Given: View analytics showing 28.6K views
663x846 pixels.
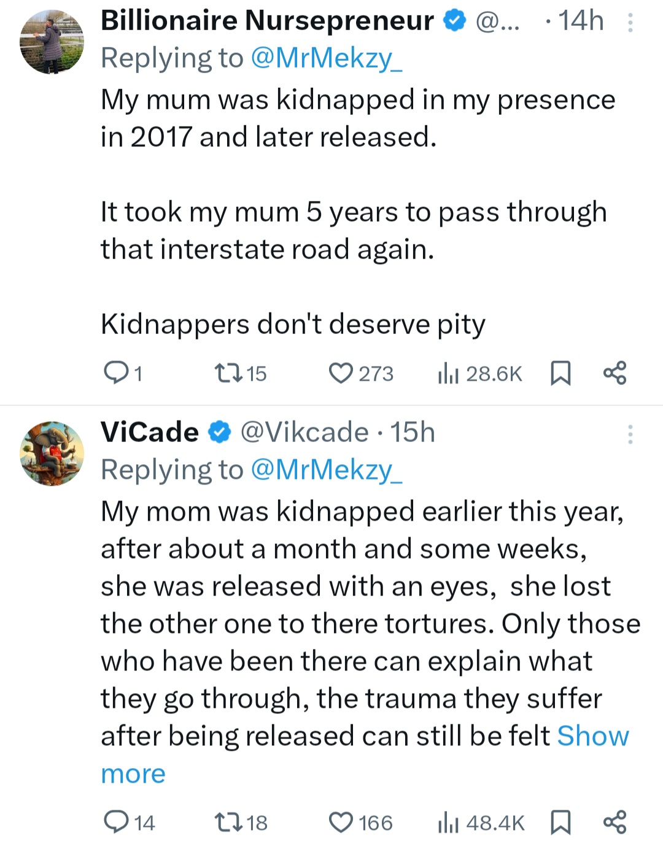Looking at the screenshot, I should (449, 373).
